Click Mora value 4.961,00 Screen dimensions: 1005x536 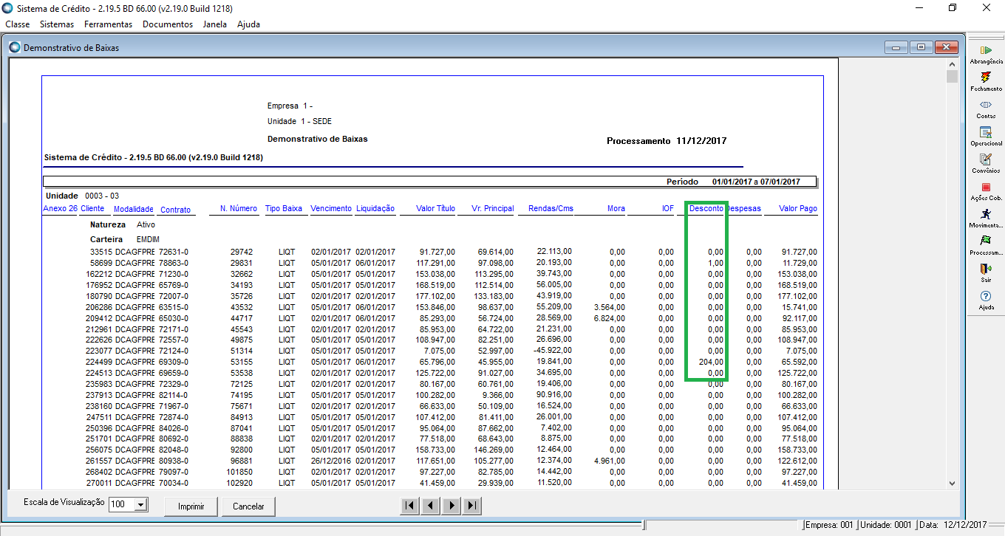(610, 461)
